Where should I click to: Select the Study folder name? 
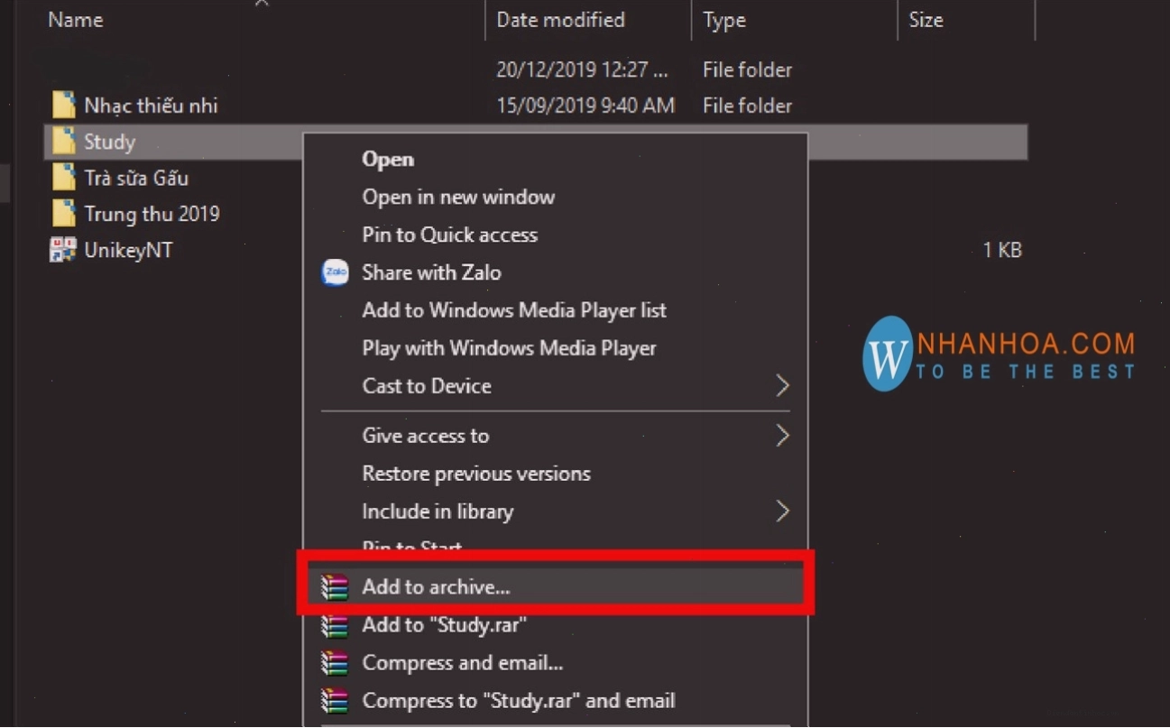[x=109, y=142]
